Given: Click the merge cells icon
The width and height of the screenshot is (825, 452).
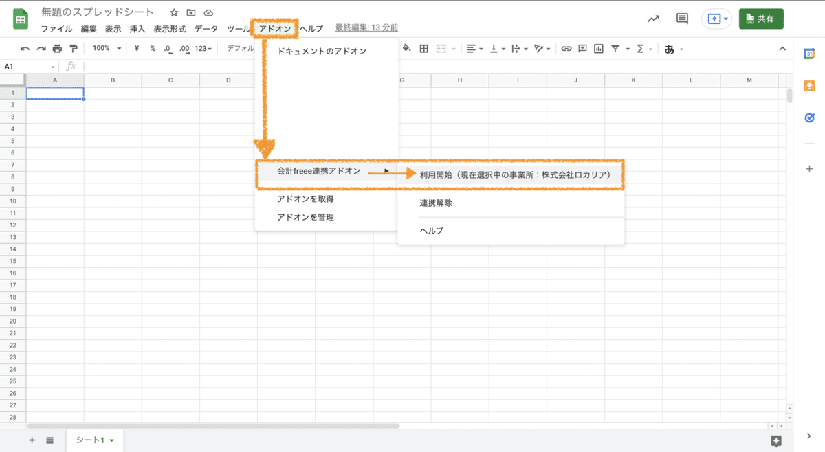Looking at the screenshot, I should tap(441, 49).
